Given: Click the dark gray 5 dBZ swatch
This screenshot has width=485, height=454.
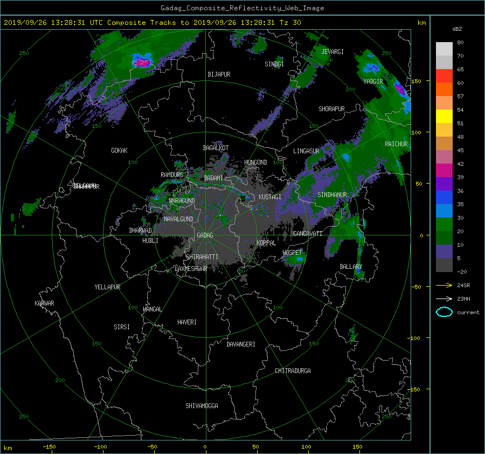Looking at the screenshot, I should [x=444, y=265].
